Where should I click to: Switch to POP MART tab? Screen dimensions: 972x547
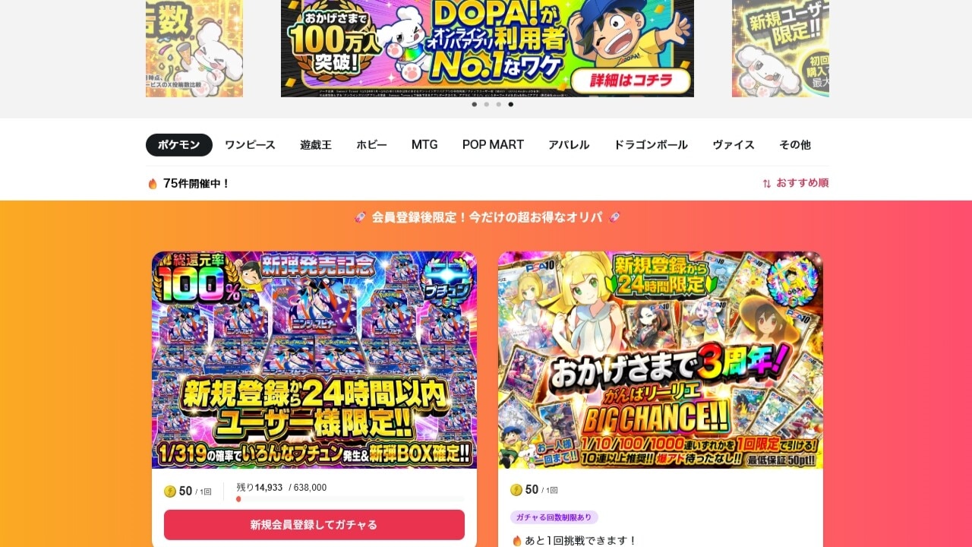(x=493, y=144)
